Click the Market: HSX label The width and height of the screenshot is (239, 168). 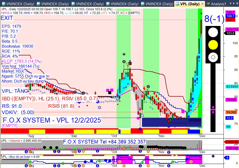[x=13, y=71]
